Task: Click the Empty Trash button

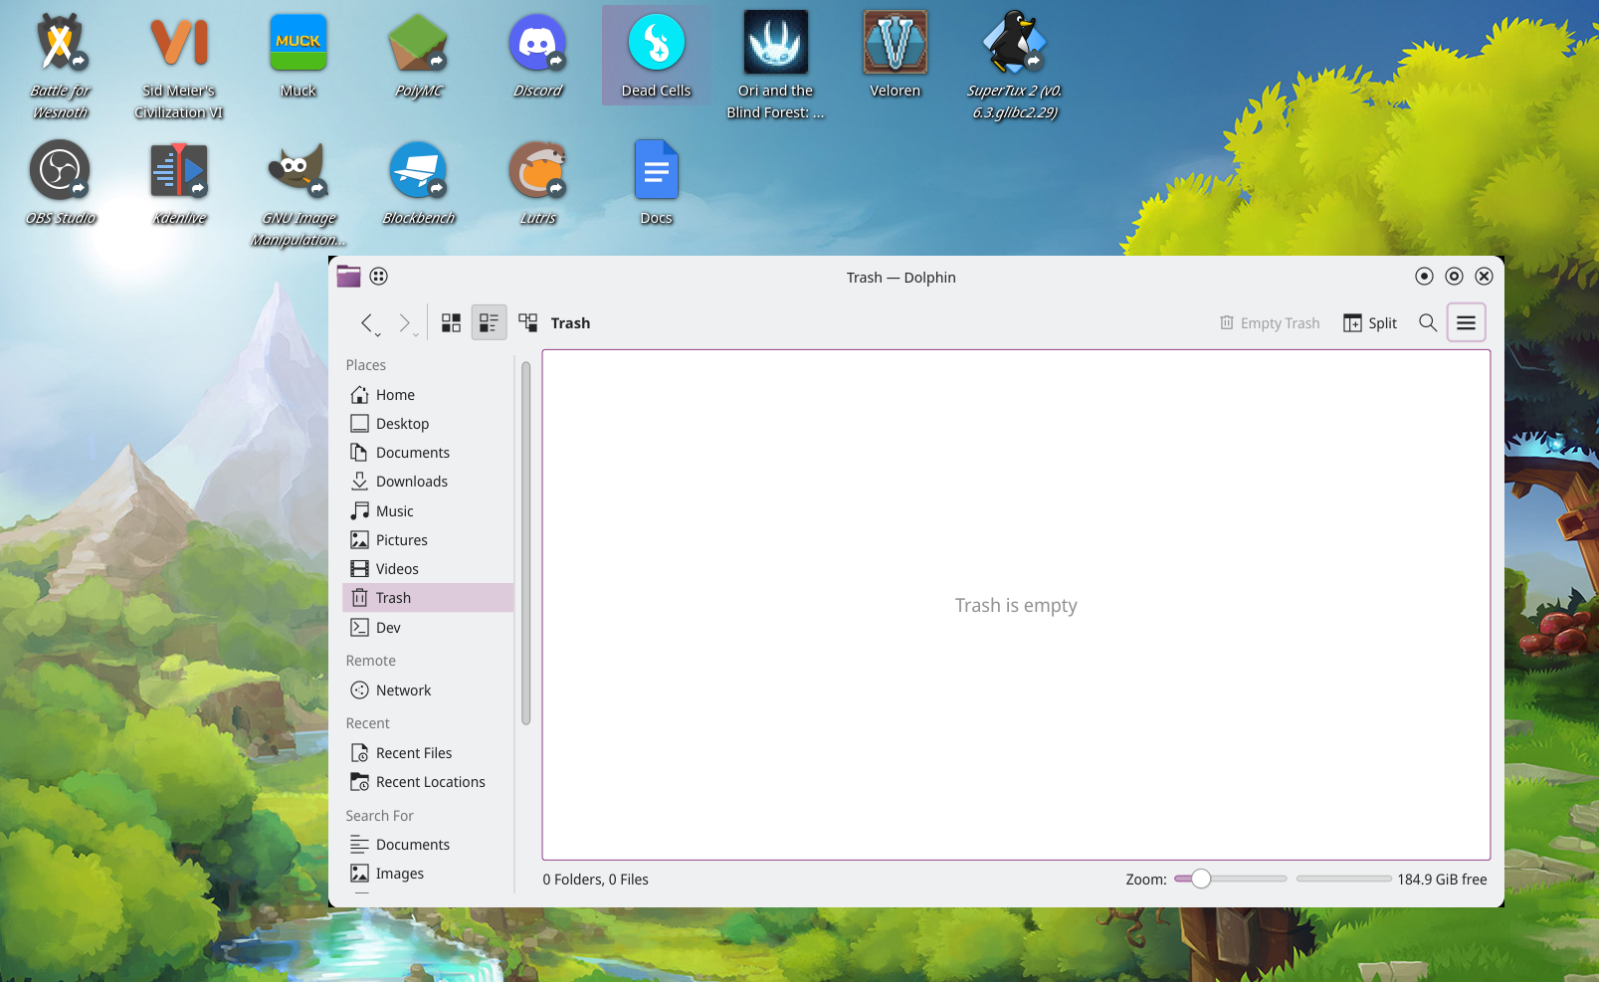Action: 1270,322
